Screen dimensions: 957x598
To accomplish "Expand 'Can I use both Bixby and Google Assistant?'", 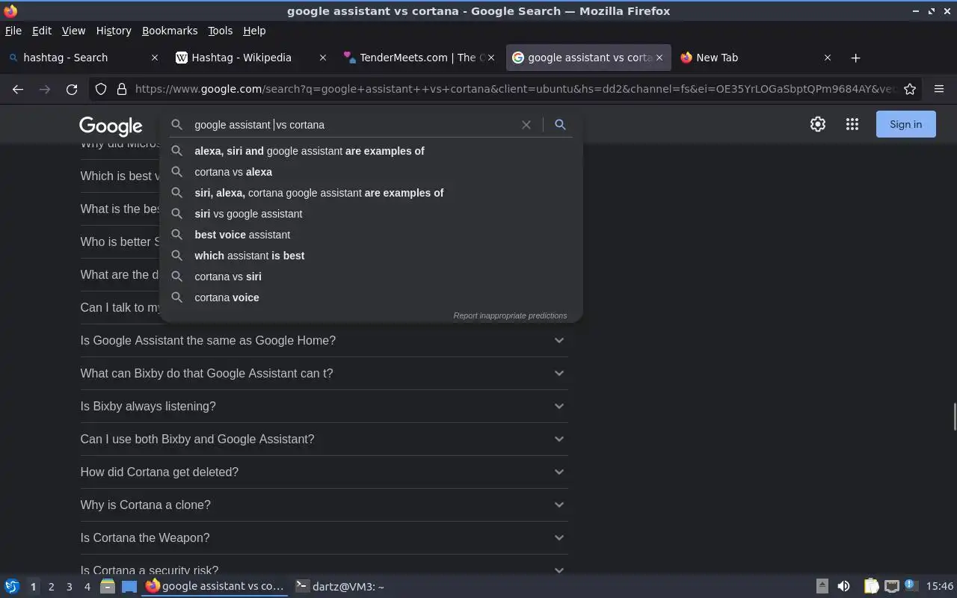I will click(x=324, y=439).
